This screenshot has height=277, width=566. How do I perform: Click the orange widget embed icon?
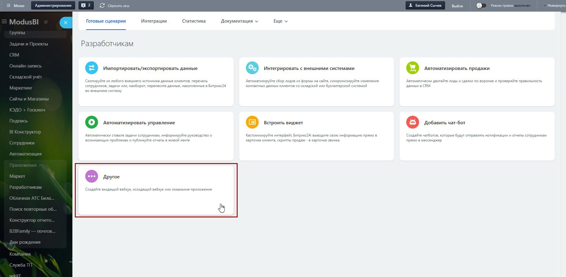click(x=252, y=122)
